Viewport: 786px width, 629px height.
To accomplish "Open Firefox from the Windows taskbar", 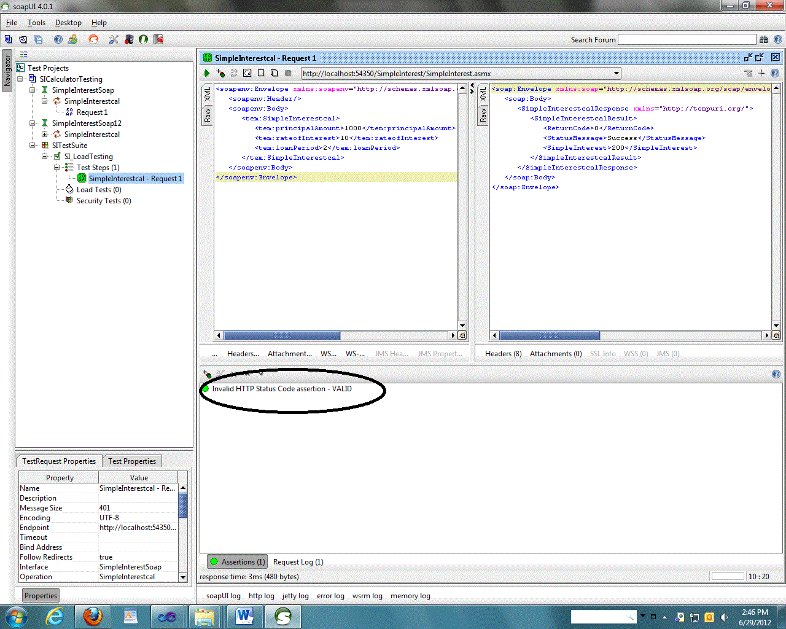I will pos(93,616).
